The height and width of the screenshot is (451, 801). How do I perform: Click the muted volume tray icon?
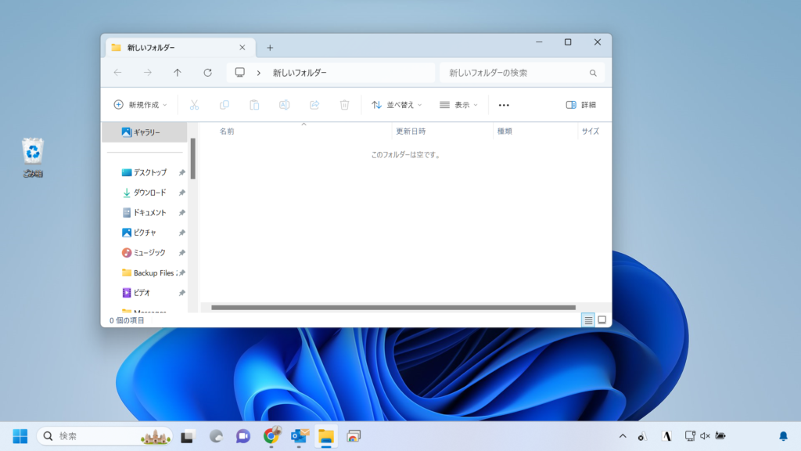[705, 436]
